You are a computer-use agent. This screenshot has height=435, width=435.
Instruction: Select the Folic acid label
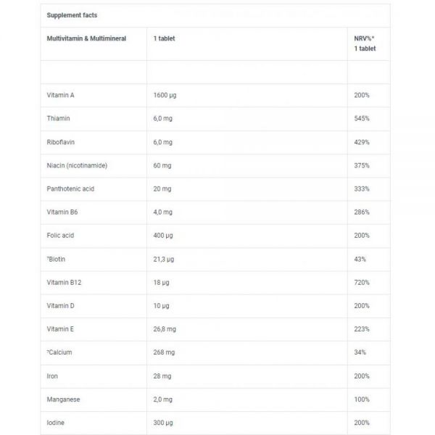(61, 236)
